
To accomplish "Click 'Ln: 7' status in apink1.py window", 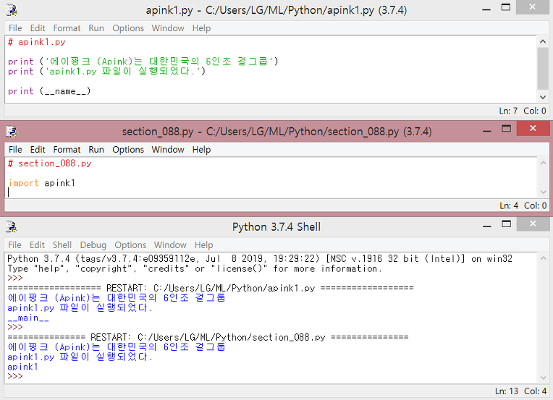I will click(508, 111).
